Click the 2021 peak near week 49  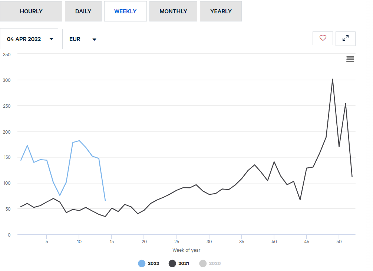[x=333, y=79]
